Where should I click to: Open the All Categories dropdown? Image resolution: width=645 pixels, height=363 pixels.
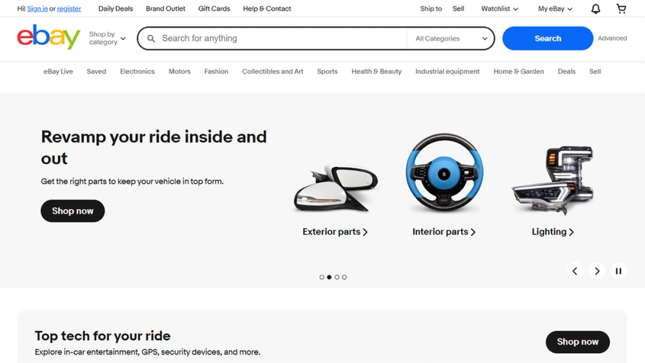pyautogui.click(x=451, y=38)
